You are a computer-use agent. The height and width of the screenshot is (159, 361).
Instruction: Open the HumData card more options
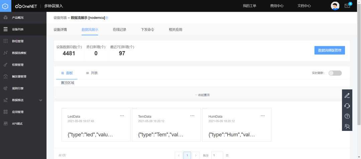[x=263, y=116]
